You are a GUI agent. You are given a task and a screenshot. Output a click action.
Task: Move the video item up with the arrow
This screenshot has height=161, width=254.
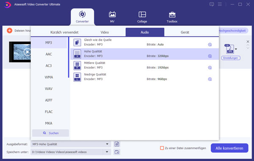click(x=248, y=45)
